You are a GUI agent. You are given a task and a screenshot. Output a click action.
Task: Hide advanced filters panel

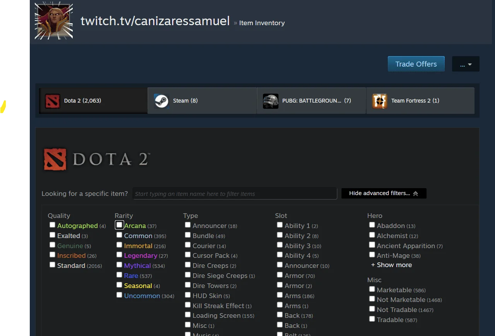[384, 193]
